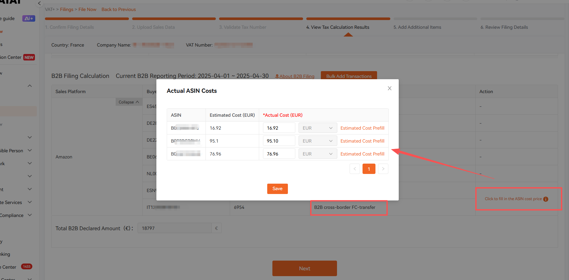Expand the sidebar item ending in 'ible Person'
569x280 pixels.
(30, 150)
